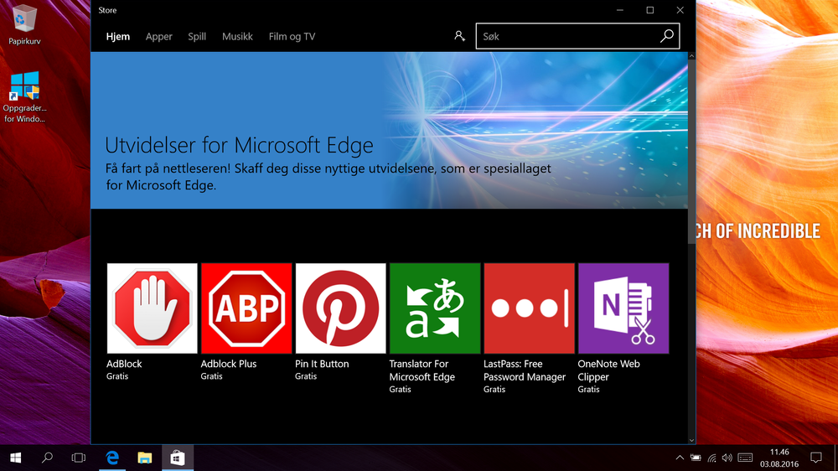This screenshot has width=838, height=471.
Task: Click the Store icon in the taskbar
Action: click(178, 458)
